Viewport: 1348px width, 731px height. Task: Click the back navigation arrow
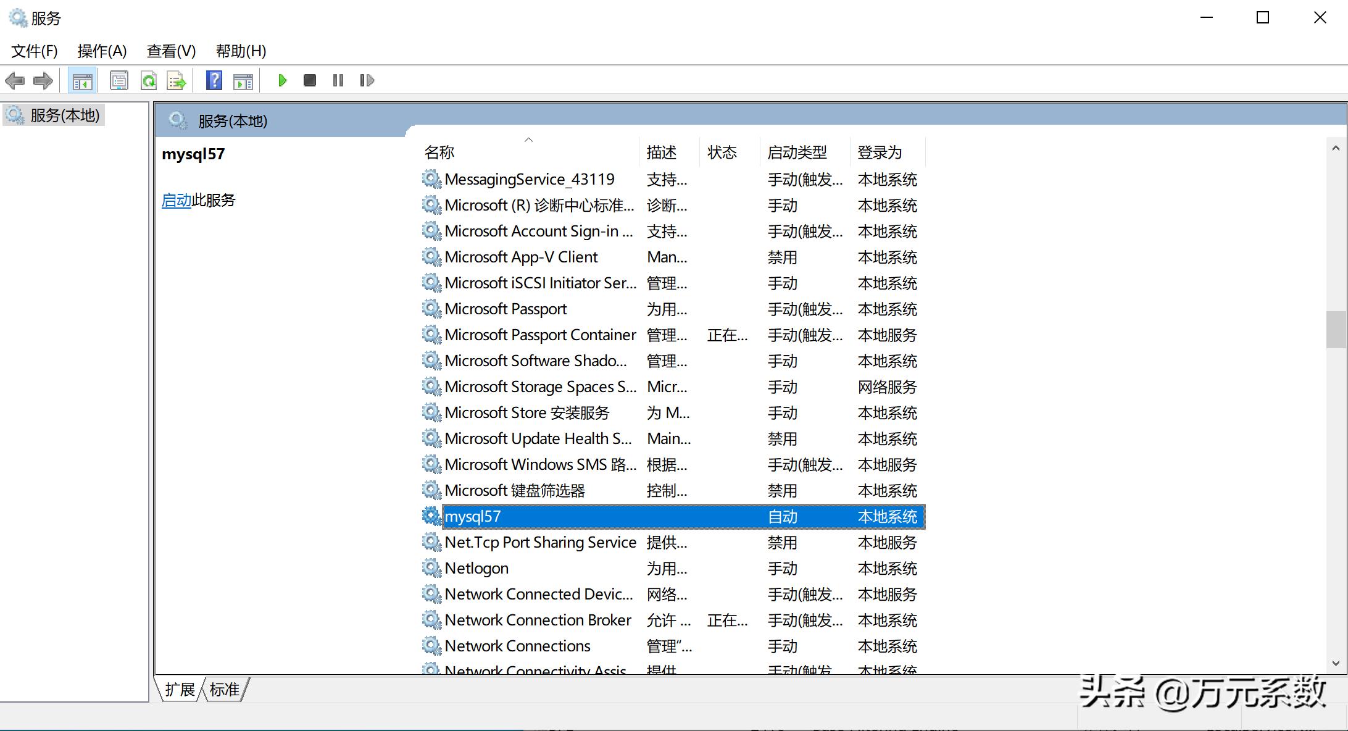15,80
